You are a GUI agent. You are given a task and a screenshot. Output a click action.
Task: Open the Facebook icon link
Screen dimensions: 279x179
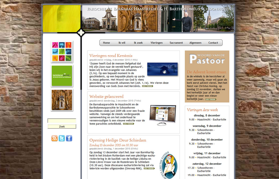[69, 138]
